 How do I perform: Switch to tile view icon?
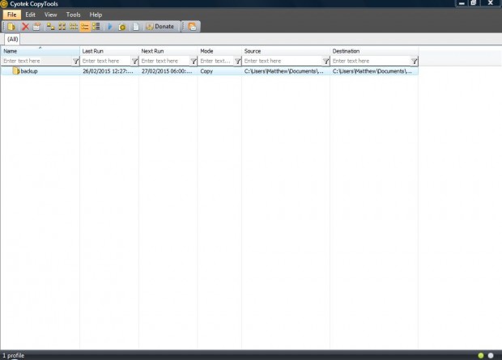96,27
